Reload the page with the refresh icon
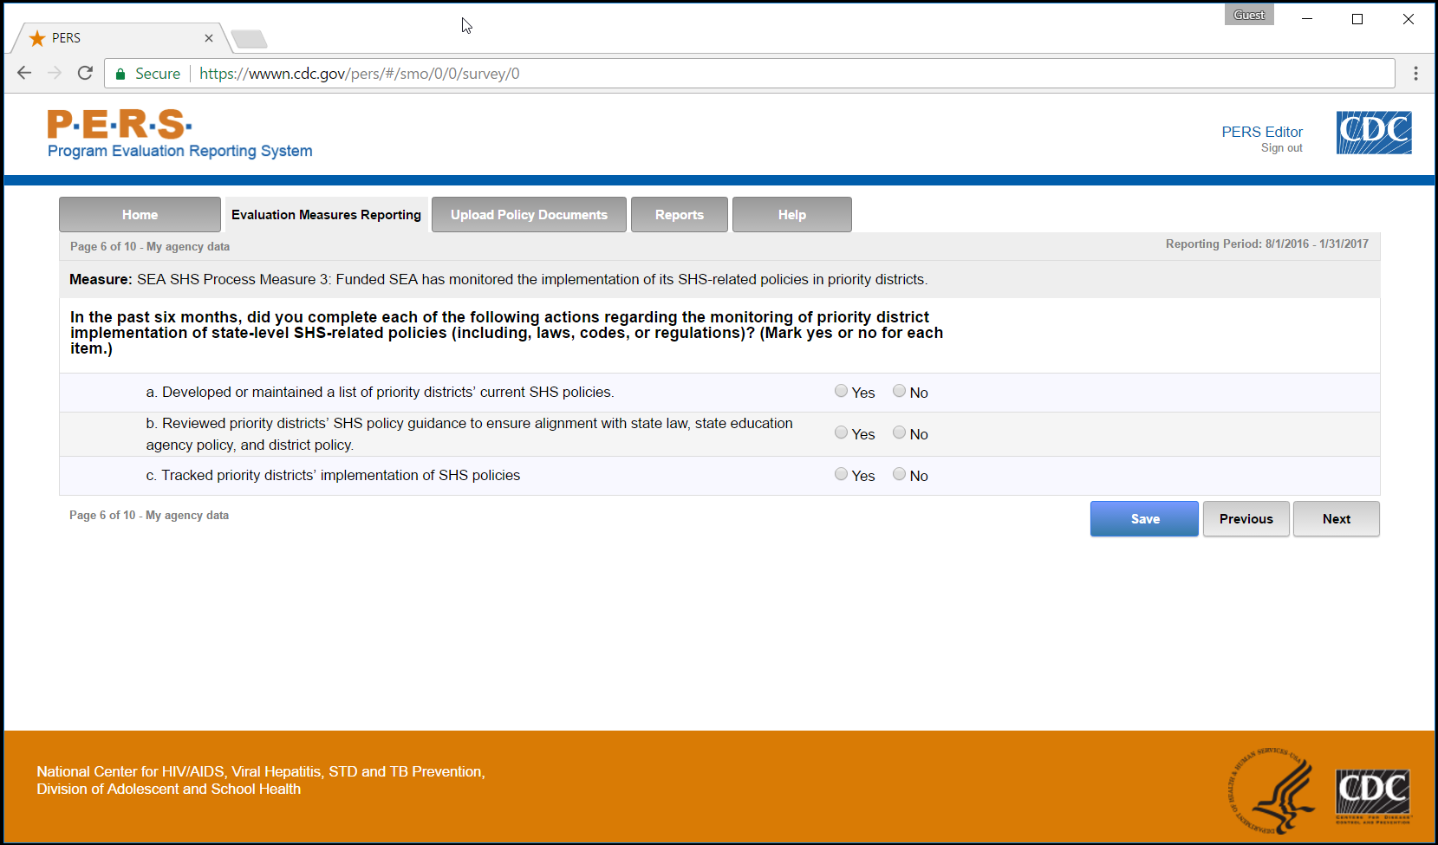The width and height of the screenshot is (1438, 845). [x=85, y=73]
